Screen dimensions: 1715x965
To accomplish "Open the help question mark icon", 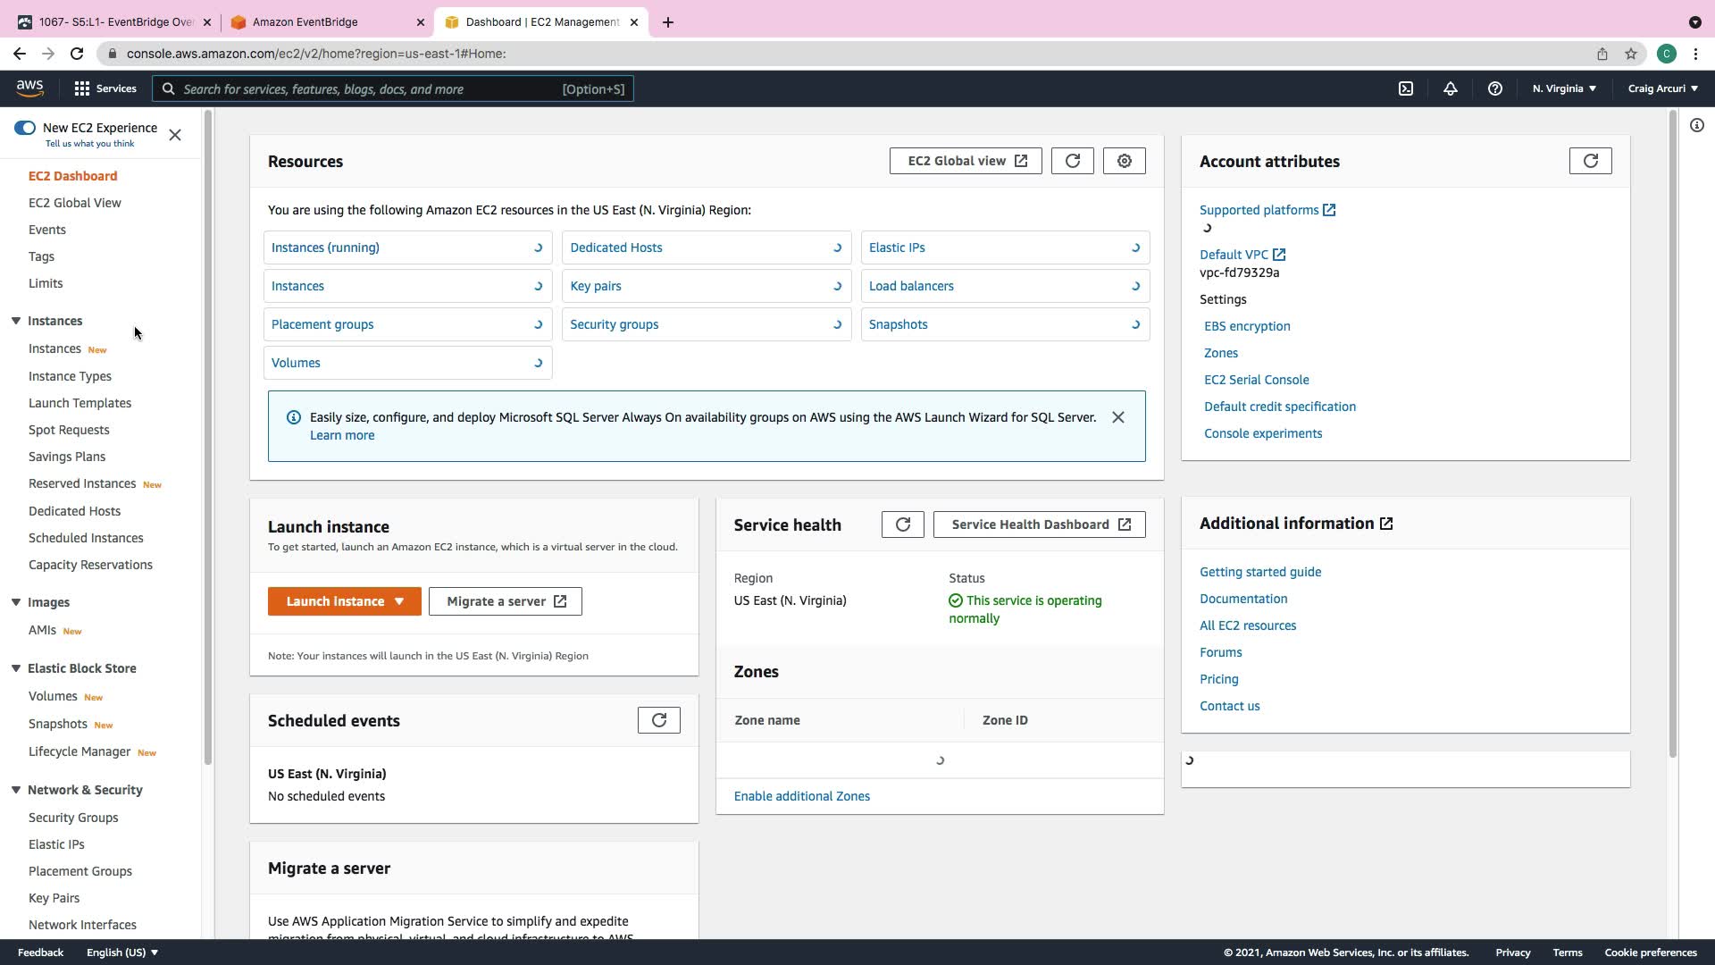I will [1495, 88].
